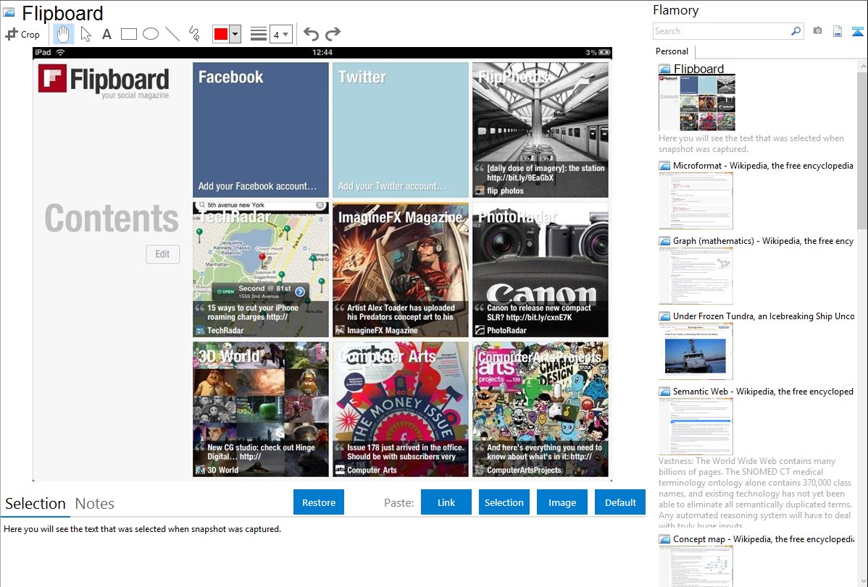The width and height of the screenshot is (868, 587).
Task: Click the Restore button
Action: coord(319,502)
